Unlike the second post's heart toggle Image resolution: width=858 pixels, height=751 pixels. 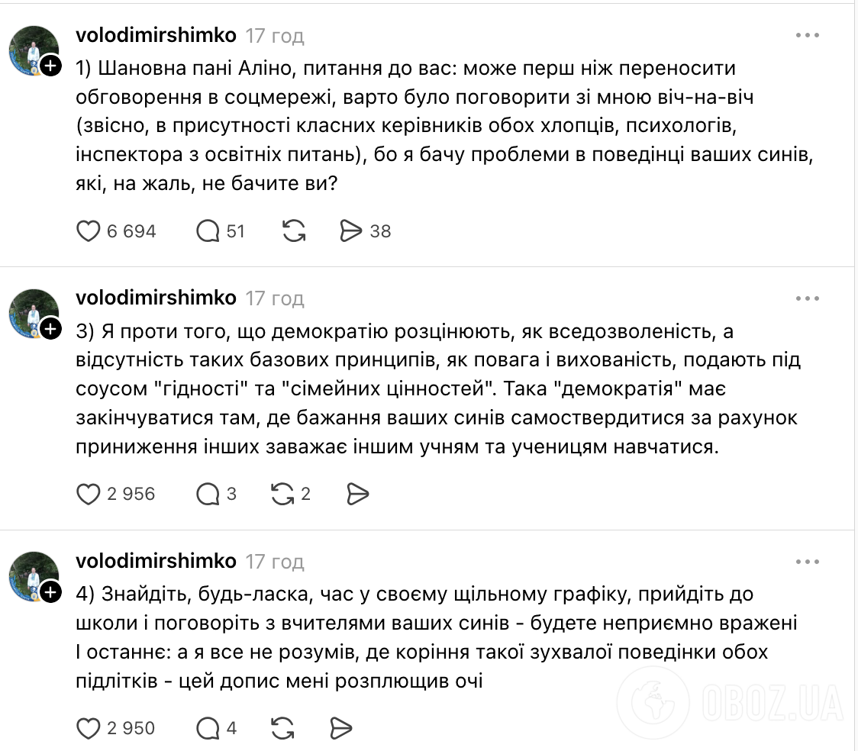coord(90,494)
